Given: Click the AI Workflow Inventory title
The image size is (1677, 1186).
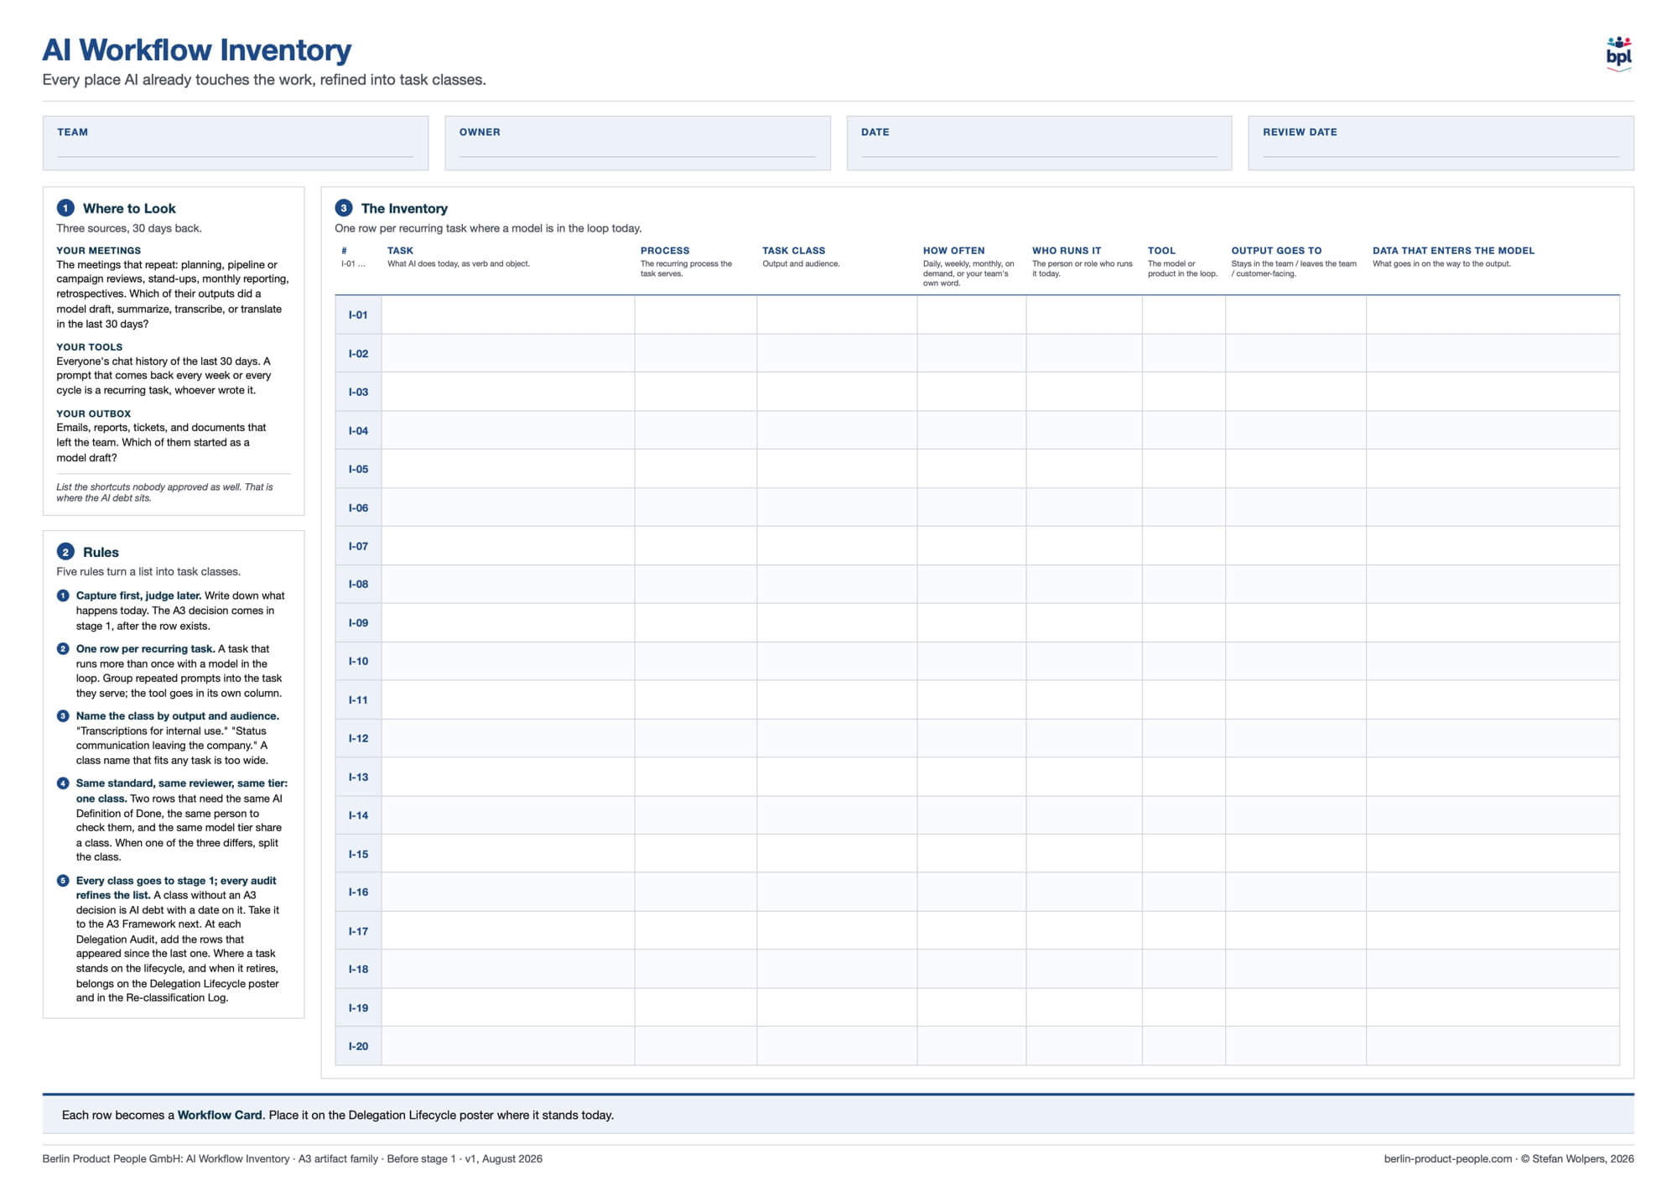Looking at the screenshot, I should click(197, 50).
